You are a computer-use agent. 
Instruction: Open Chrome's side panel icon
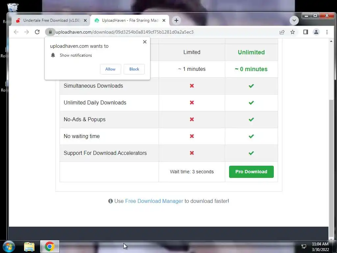click(x=306, y=32)
